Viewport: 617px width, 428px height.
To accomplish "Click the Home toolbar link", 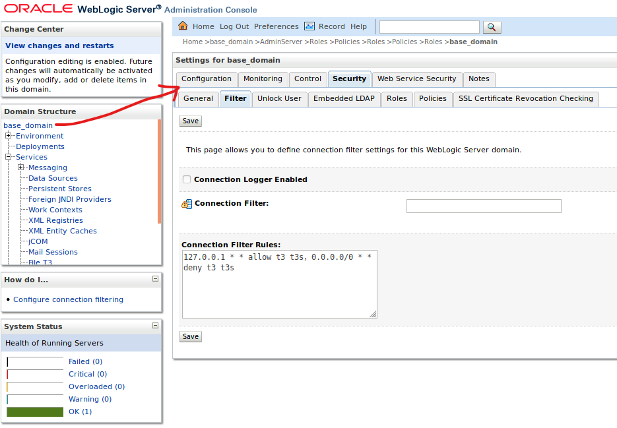I will tap(203, 26).
